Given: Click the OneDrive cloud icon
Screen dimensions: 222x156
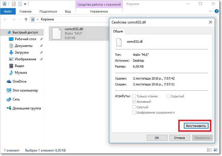Looking at the screenshot, I should pos(9,81).
